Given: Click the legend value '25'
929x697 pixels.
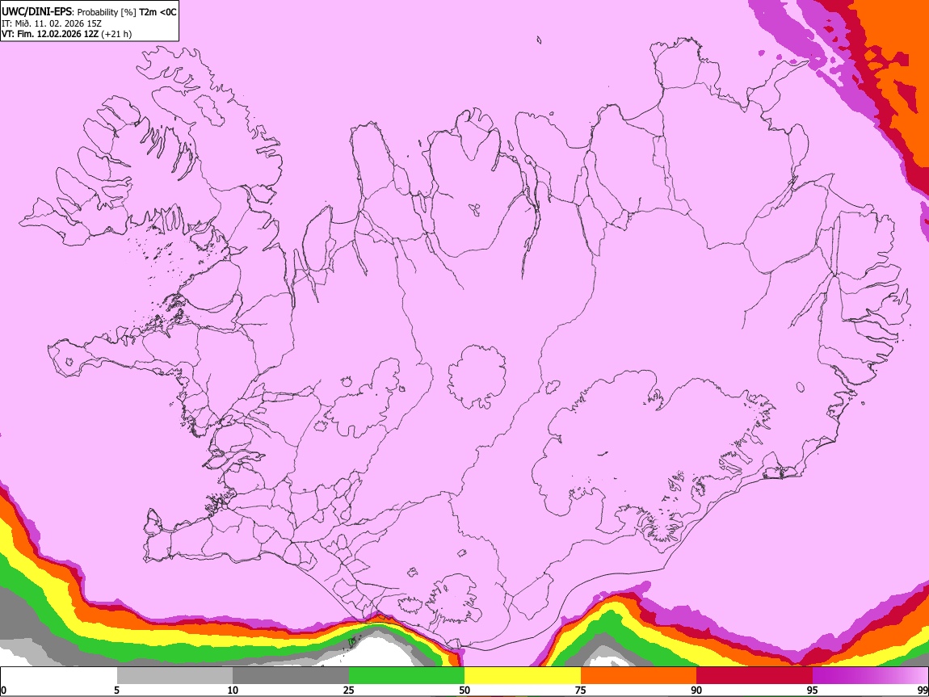Looking at the screenshot, I should (x=349, y=690).
